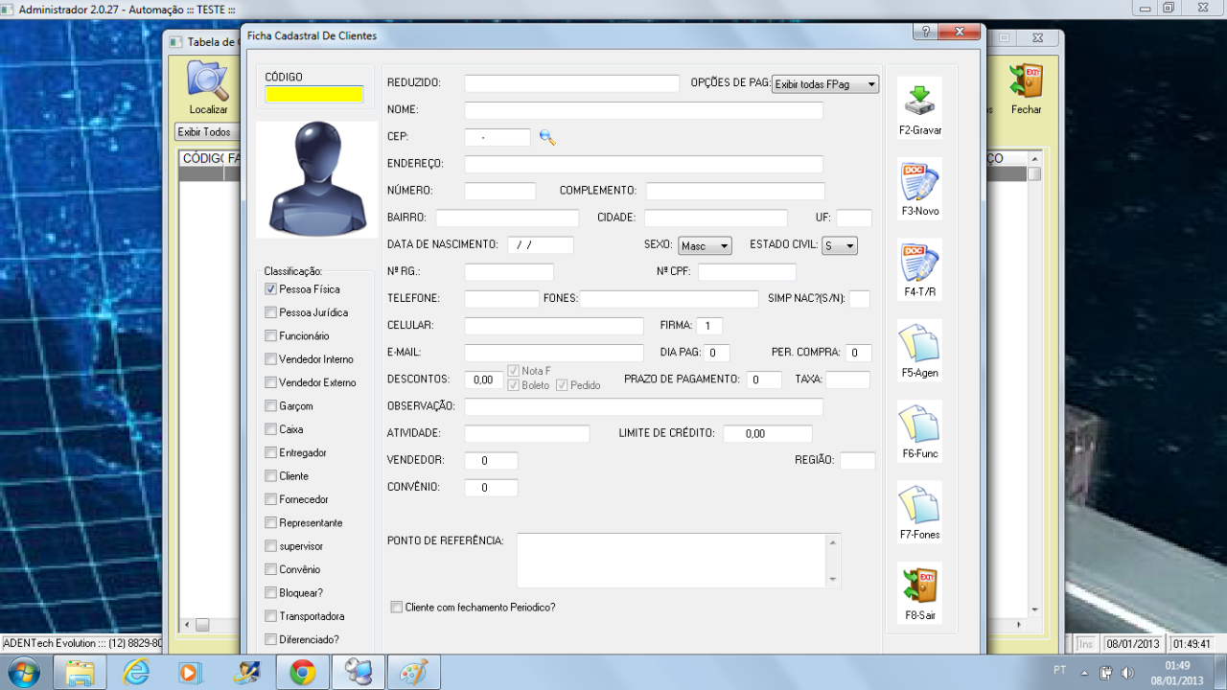Open the F5-Agen pages icon
This screenshot has height=690, width=1227.
click(919, 344)
